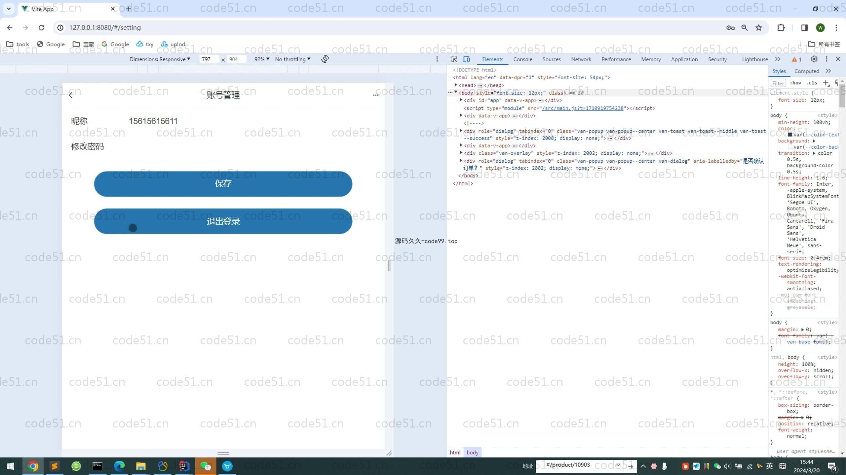Open the tools bookmark folder
Viewport: 846px width, 475px height.
18,44
